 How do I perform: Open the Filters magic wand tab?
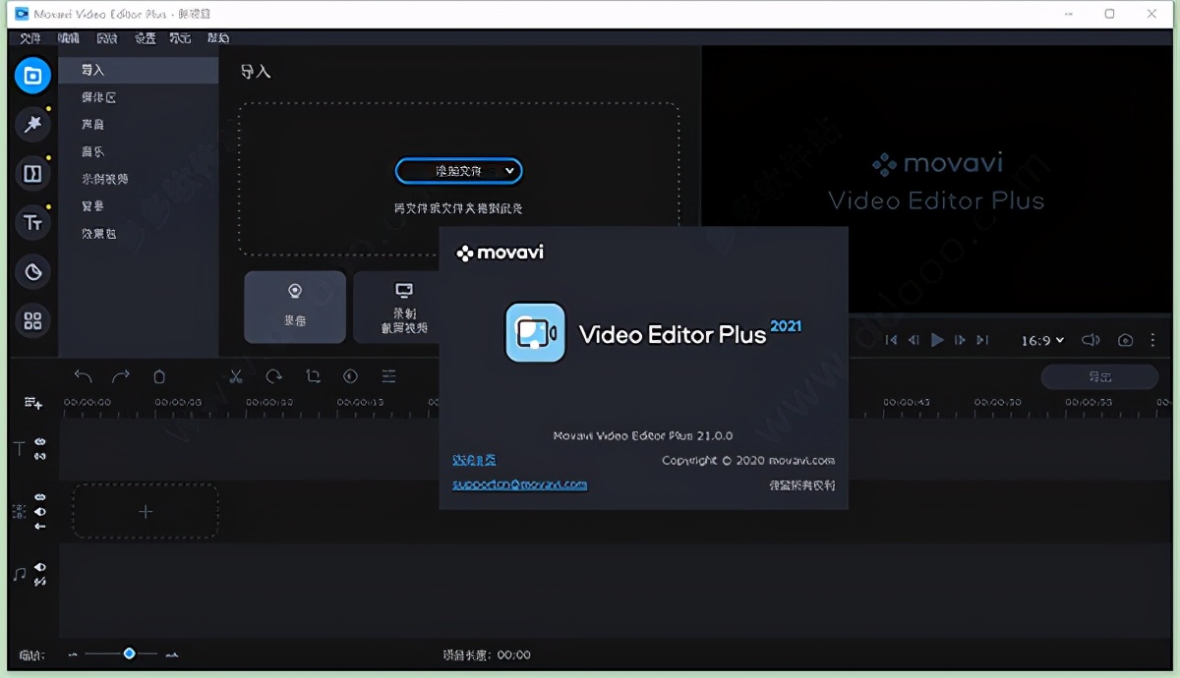point(32,124)
